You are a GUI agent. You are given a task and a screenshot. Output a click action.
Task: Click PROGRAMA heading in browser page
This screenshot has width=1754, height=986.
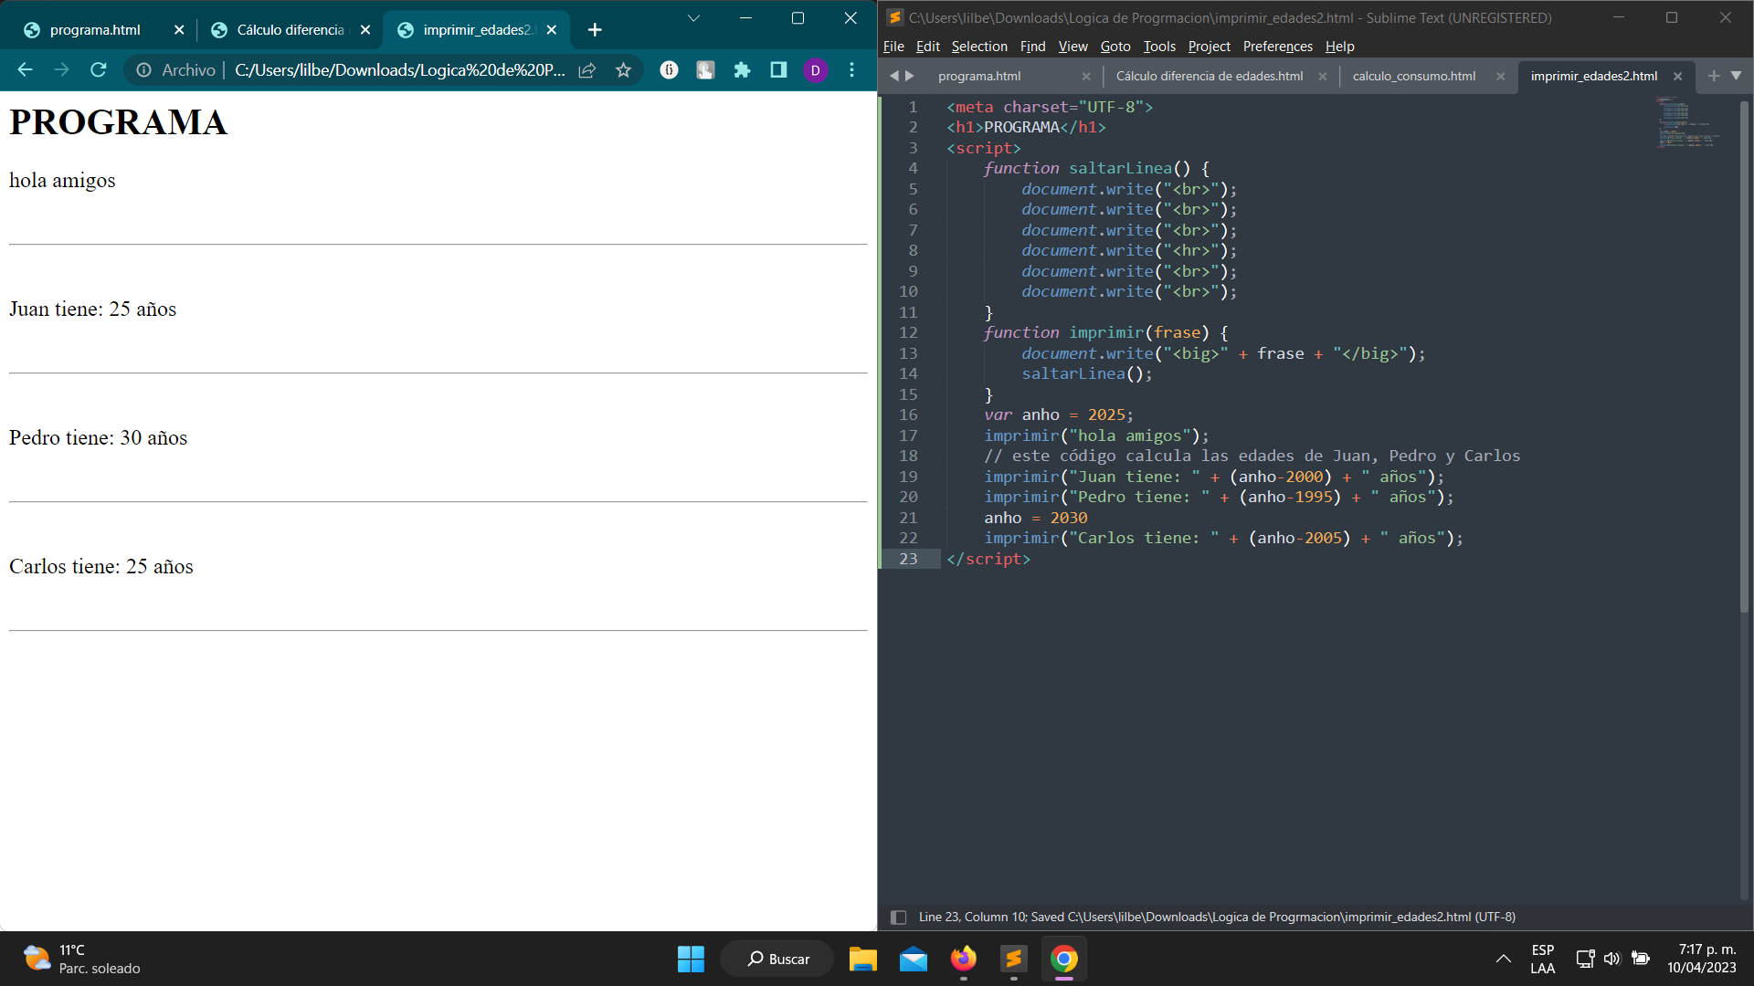point(118,121)
